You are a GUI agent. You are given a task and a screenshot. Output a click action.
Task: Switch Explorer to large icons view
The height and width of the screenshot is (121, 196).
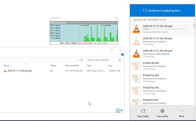[x=122, y=111]
